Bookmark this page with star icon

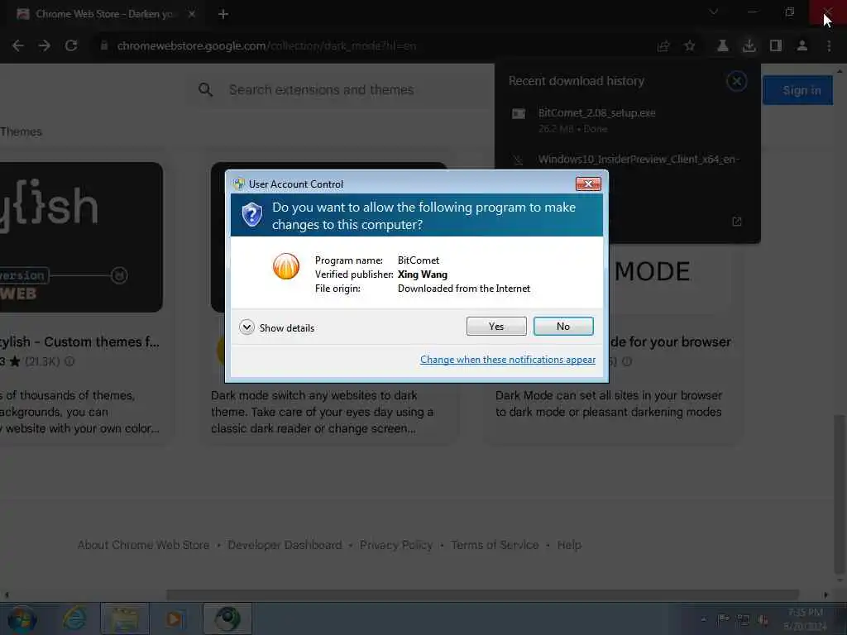point(690,46)
